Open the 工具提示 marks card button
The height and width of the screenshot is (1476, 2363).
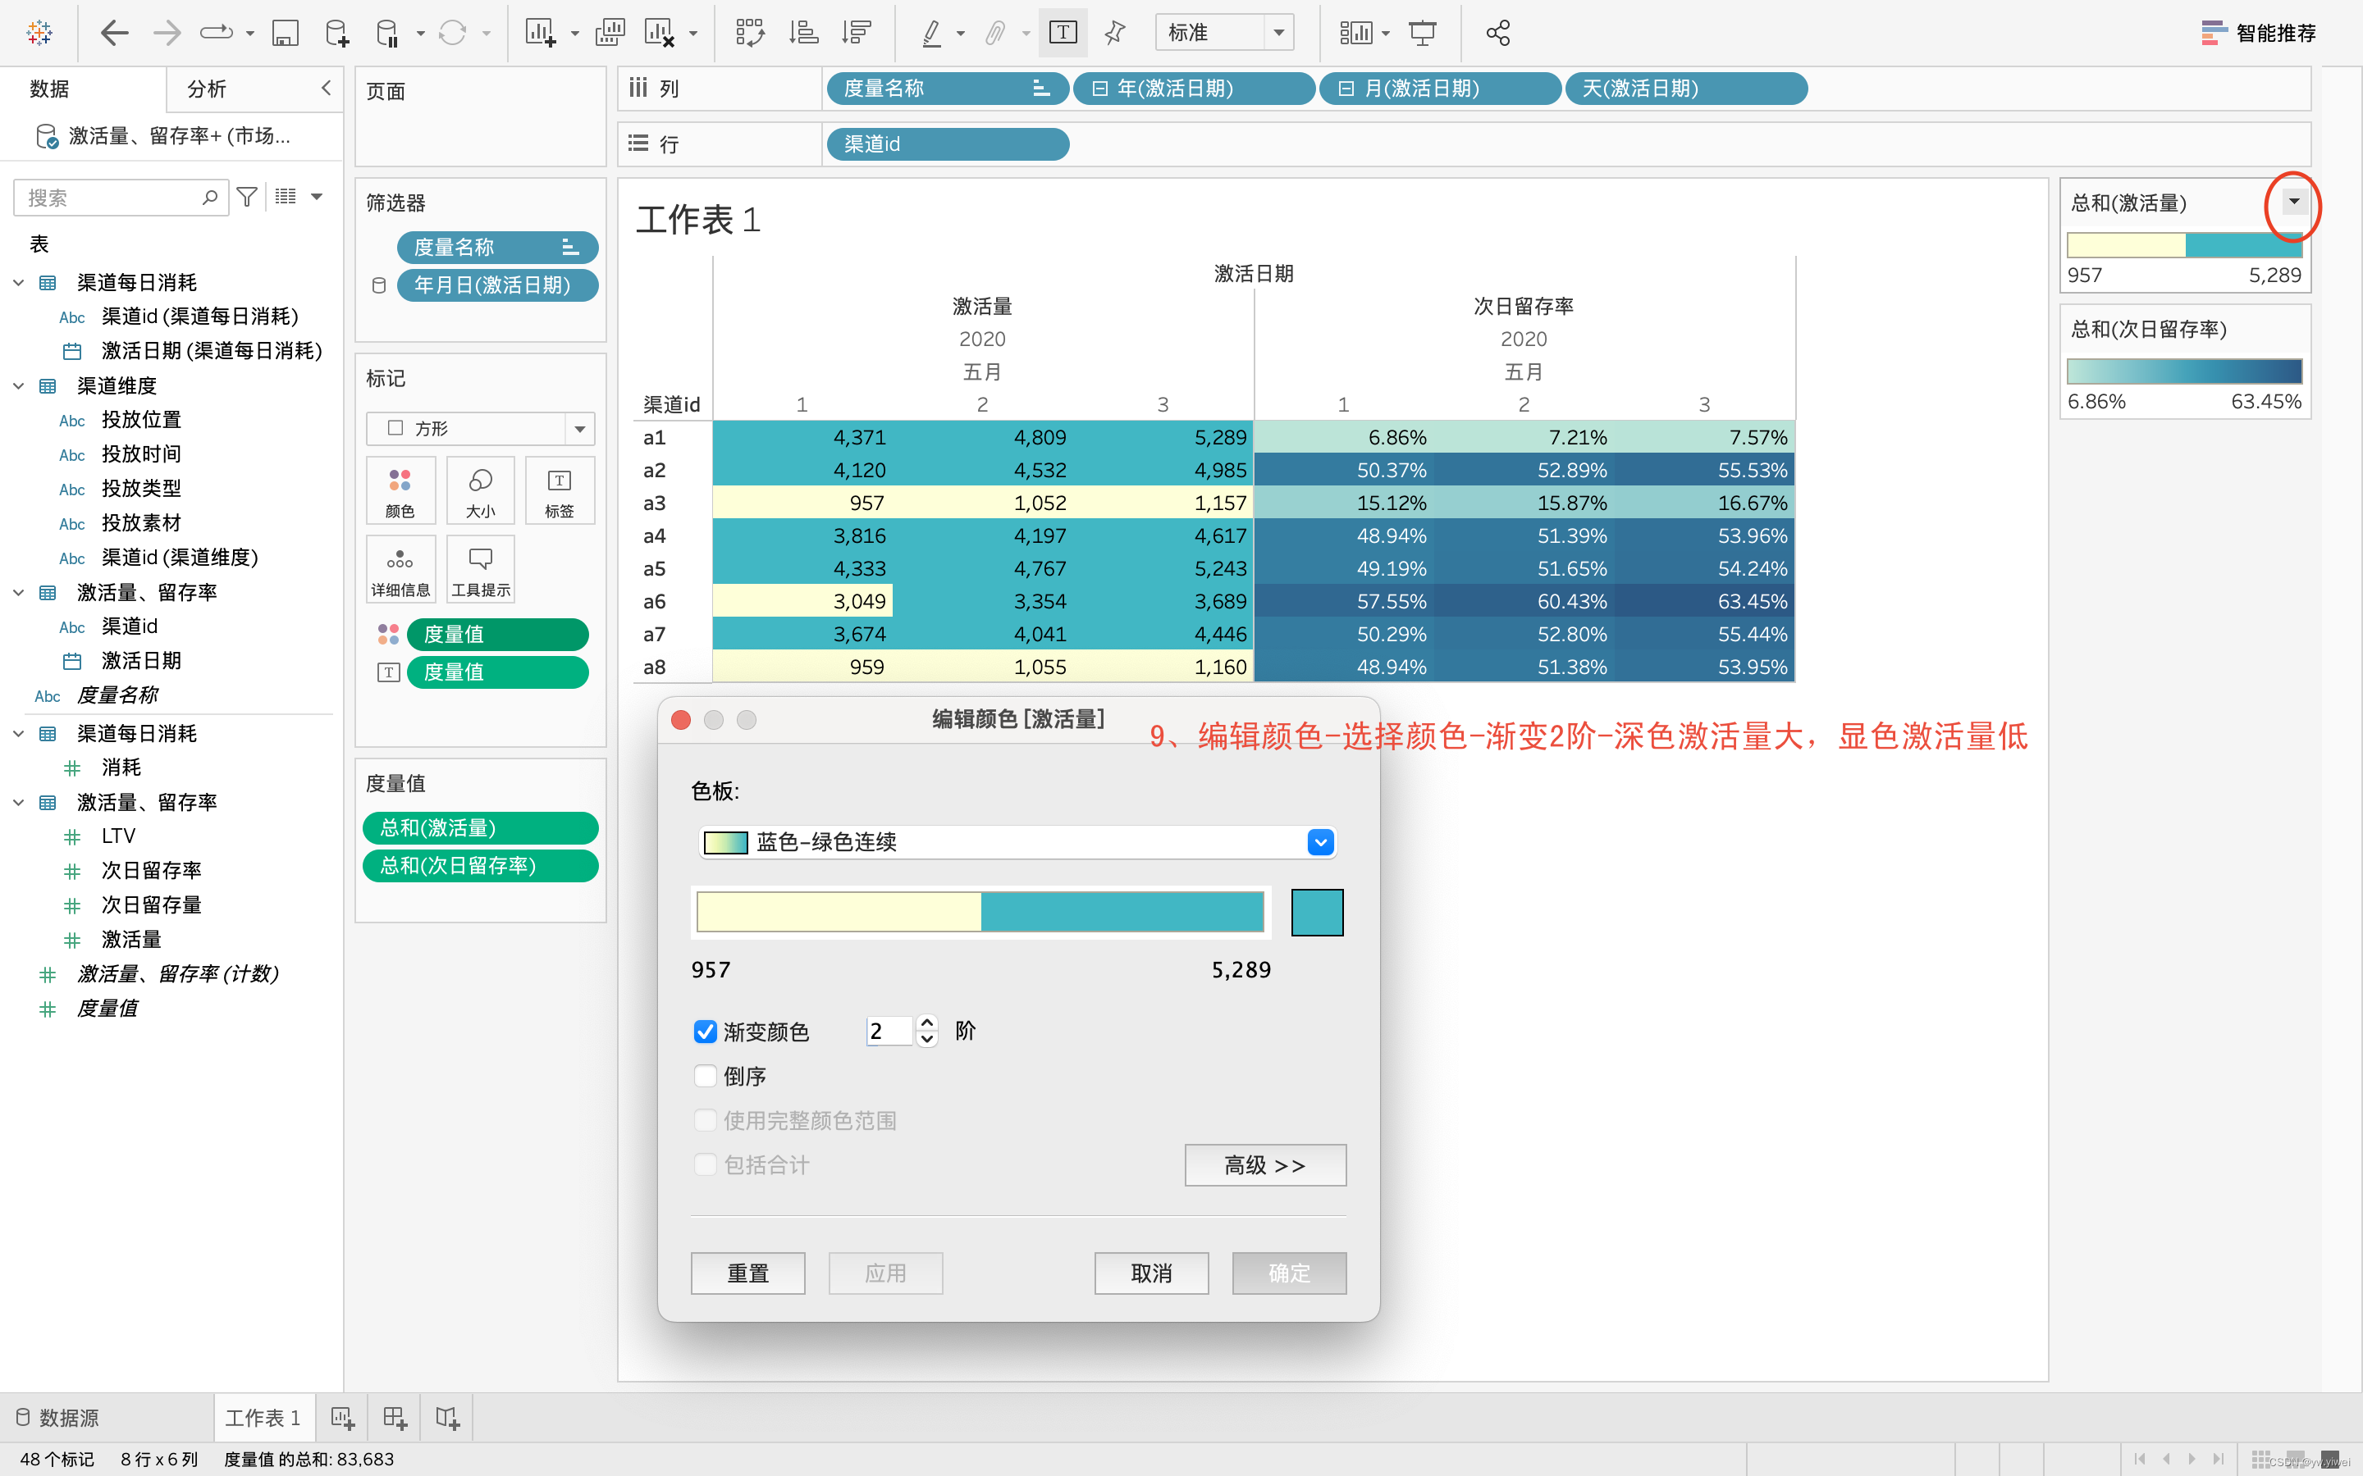pos(481,570)
